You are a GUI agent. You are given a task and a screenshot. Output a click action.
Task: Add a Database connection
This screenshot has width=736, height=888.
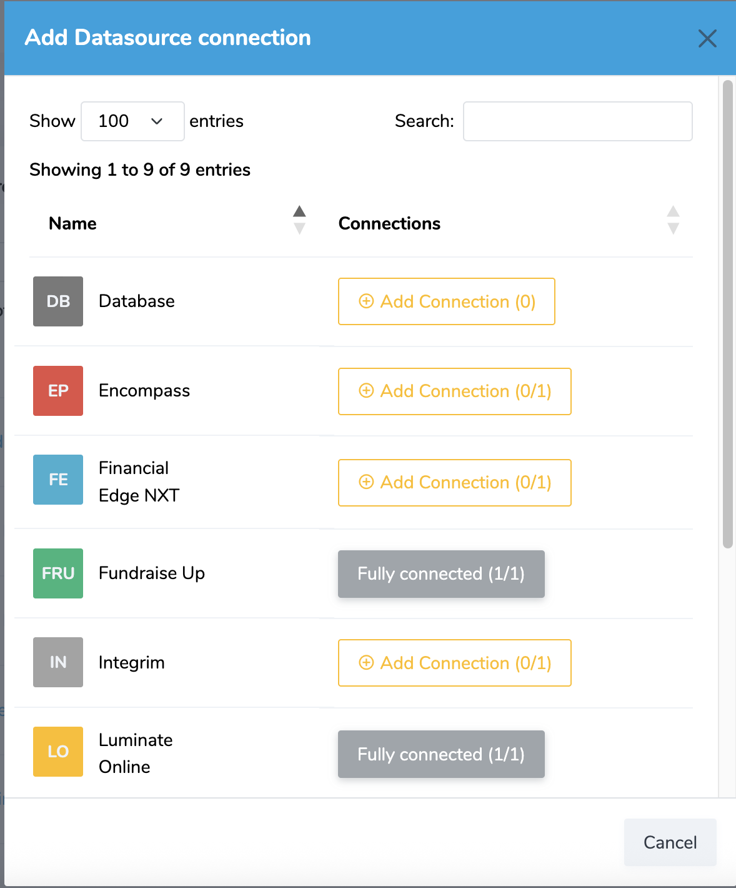tap(447, 301)
